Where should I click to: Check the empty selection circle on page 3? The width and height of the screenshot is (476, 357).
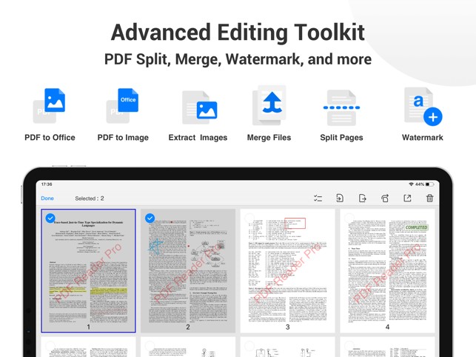tap(249, 218)
